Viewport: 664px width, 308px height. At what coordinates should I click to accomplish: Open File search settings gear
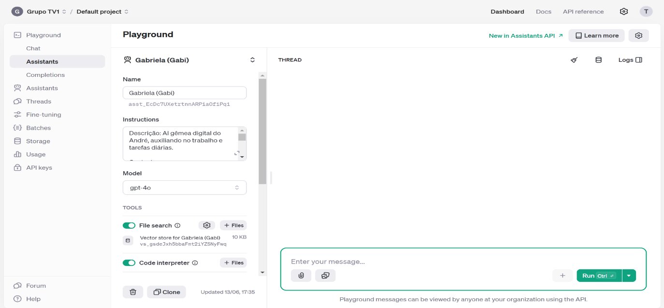point(207,225)
